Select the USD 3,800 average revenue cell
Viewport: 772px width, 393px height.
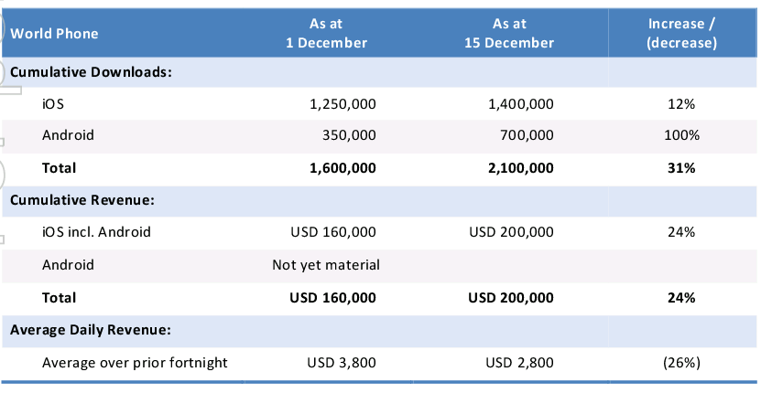[342, 363]
